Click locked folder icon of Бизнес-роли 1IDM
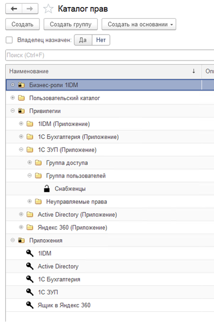This screenshot has height=322, width=214. pyautogui.click(x=21, y=85)
